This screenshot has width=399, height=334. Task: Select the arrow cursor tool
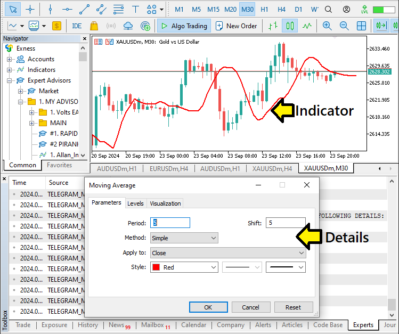click(x=13, y=10)
